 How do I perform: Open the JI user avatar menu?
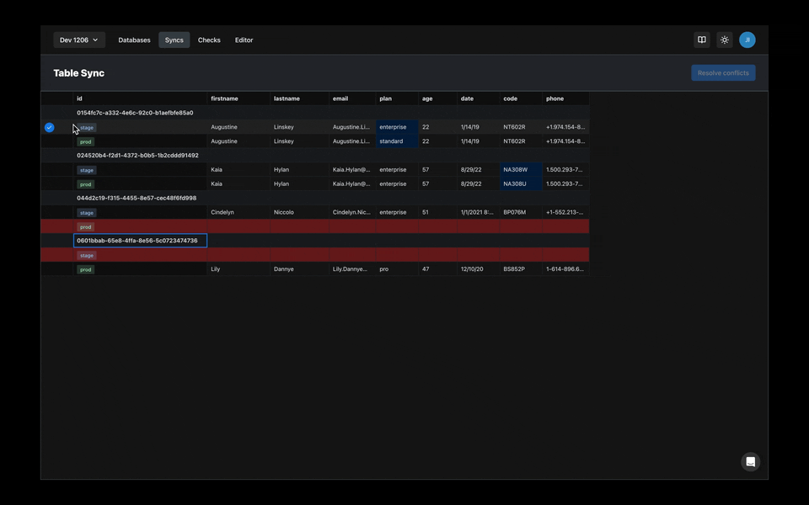point(747,40)
